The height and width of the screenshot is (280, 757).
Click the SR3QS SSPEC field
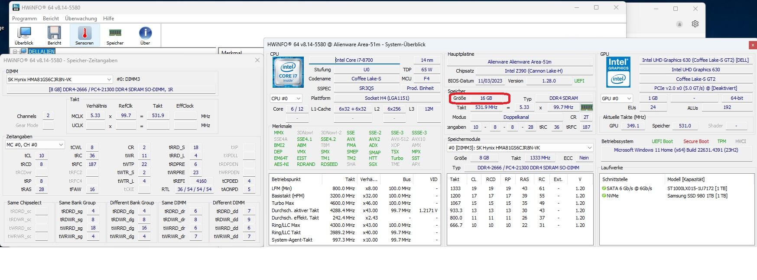click(x=366, y=88)
